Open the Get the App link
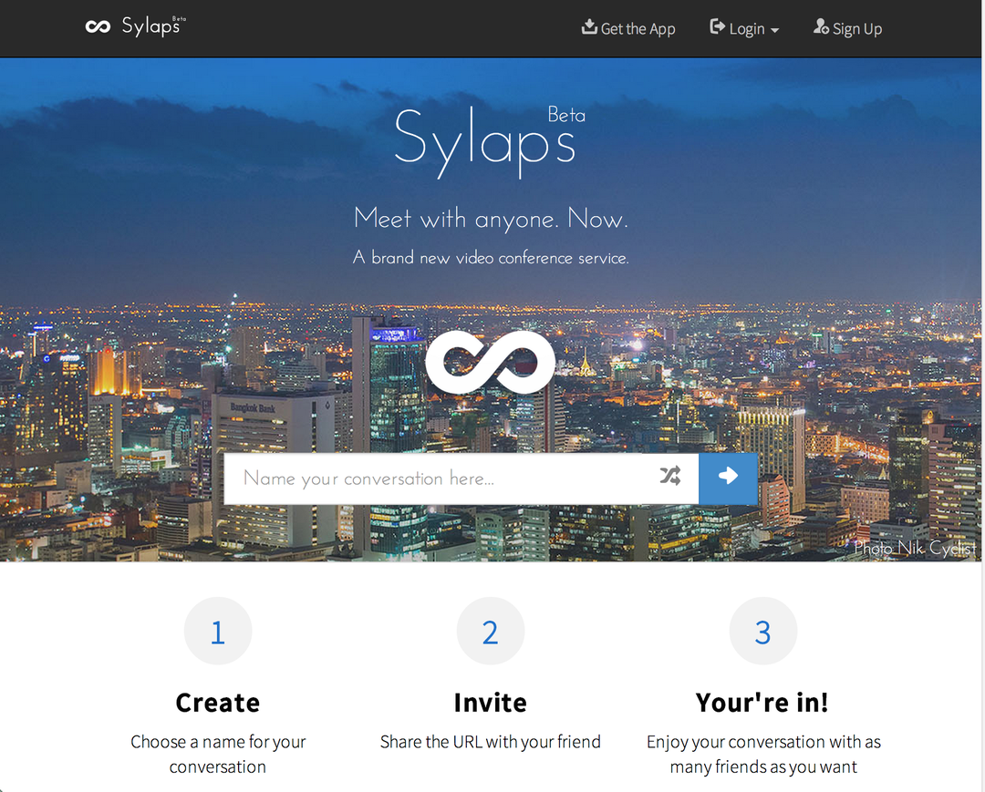Image resolution: width=985 pixels, height=792 pixels. pos(628,28)
